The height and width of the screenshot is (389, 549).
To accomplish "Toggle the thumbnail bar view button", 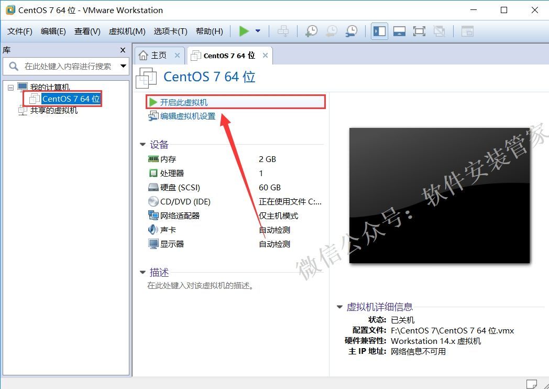I will 399,31.
